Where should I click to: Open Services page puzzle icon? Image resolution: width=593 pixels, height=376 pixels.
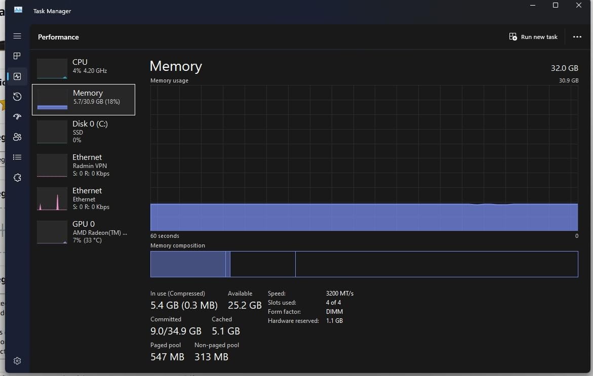coord(17,177)
